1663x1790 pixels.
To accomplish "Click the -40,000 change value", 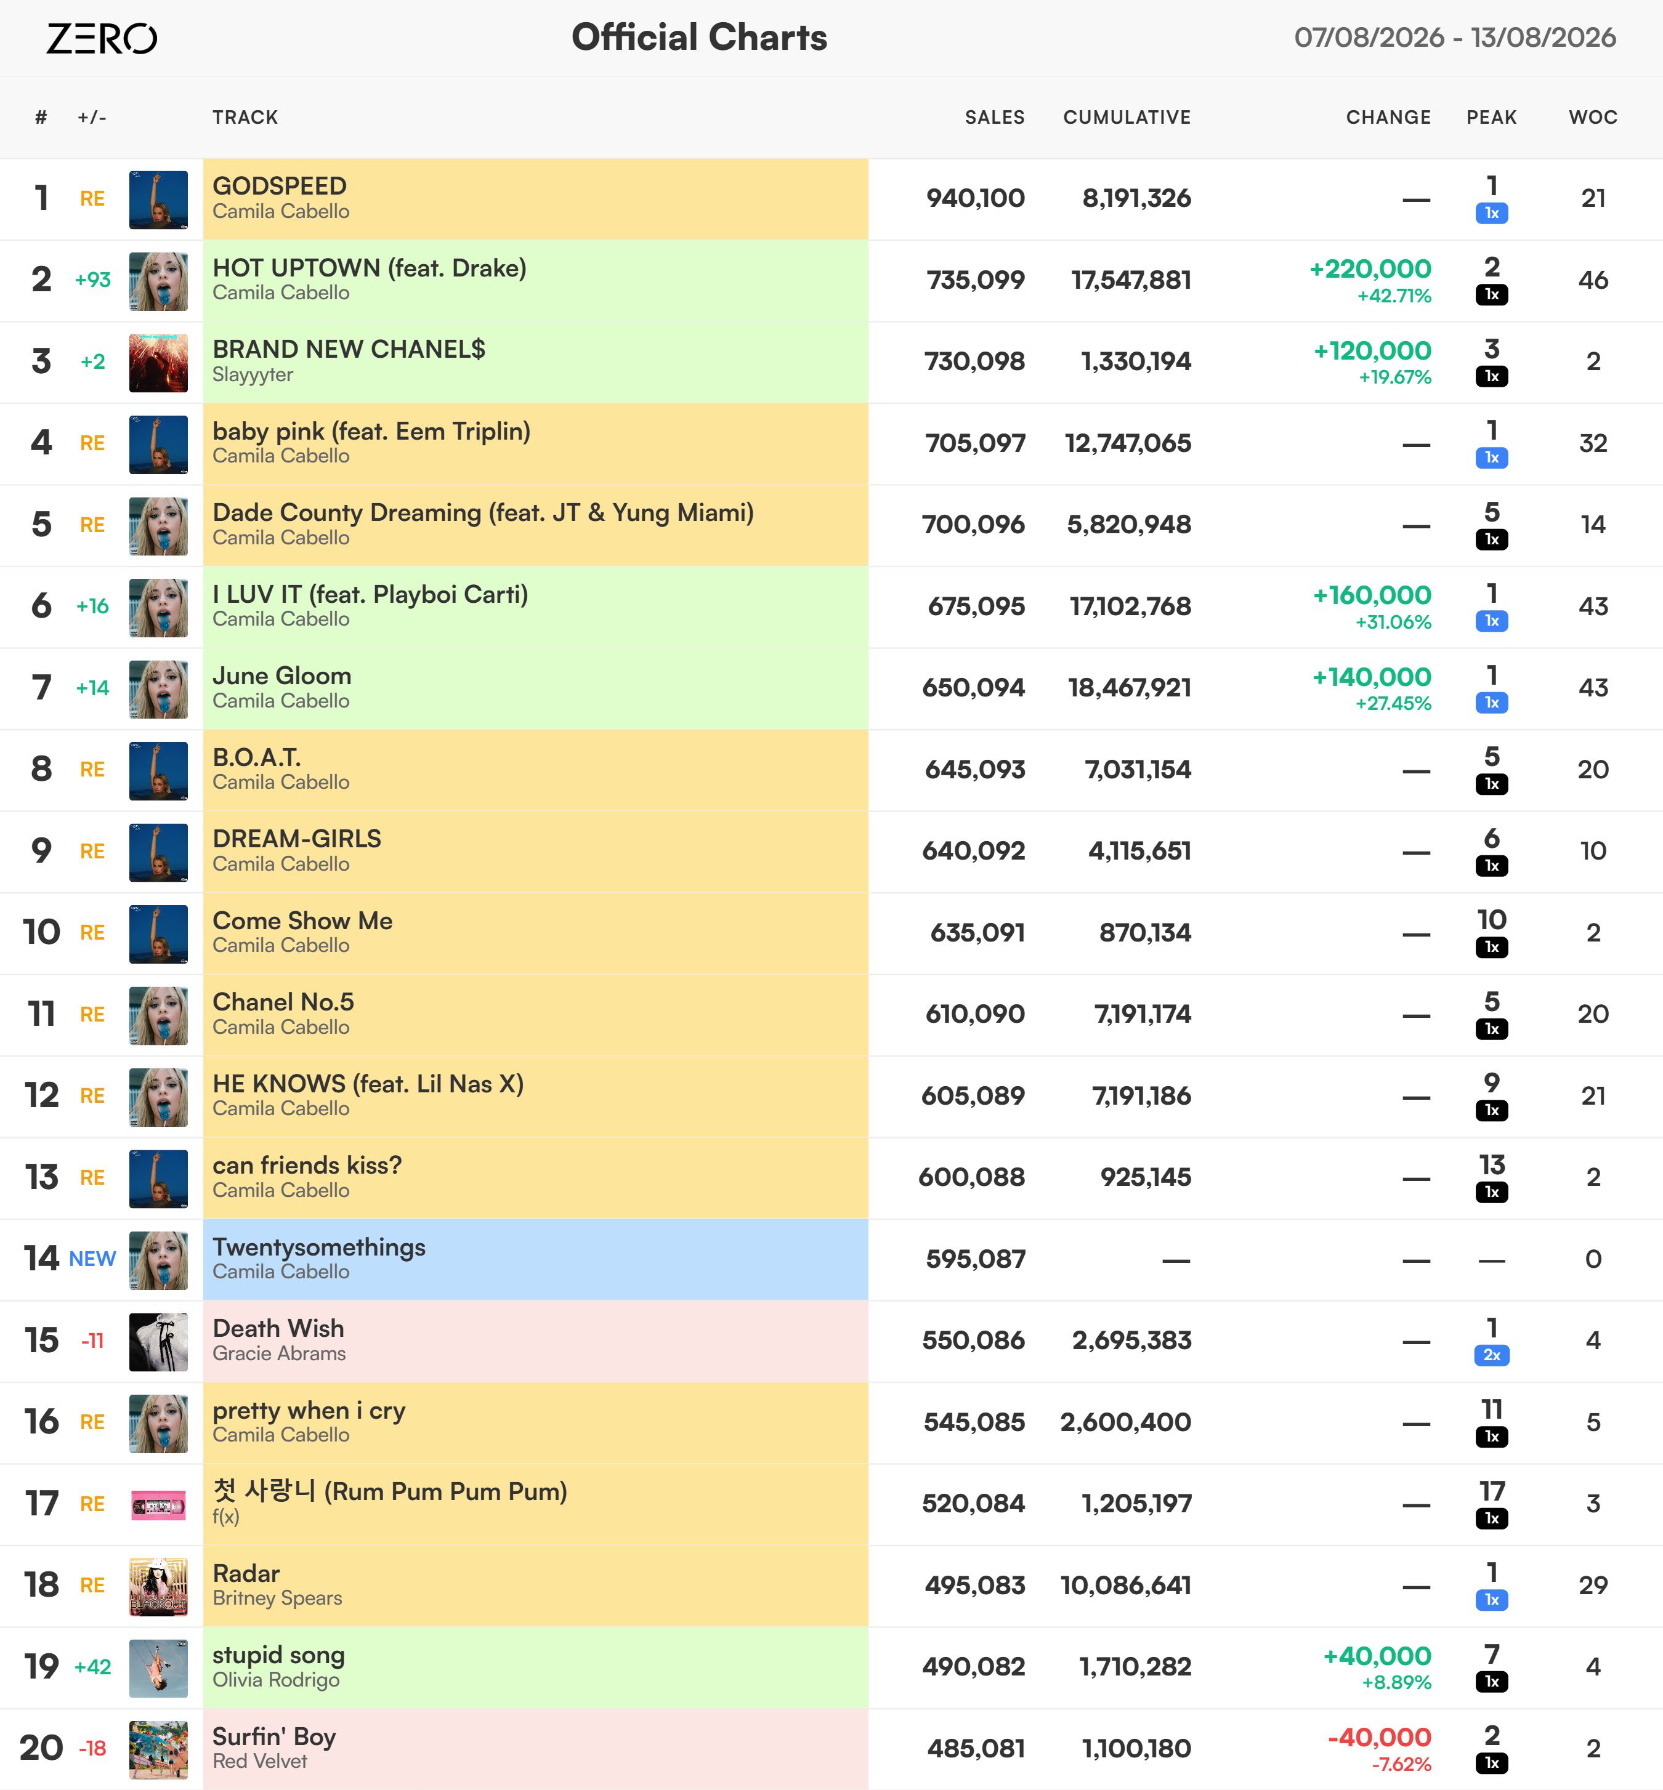I will (x=1380, y=1738).
